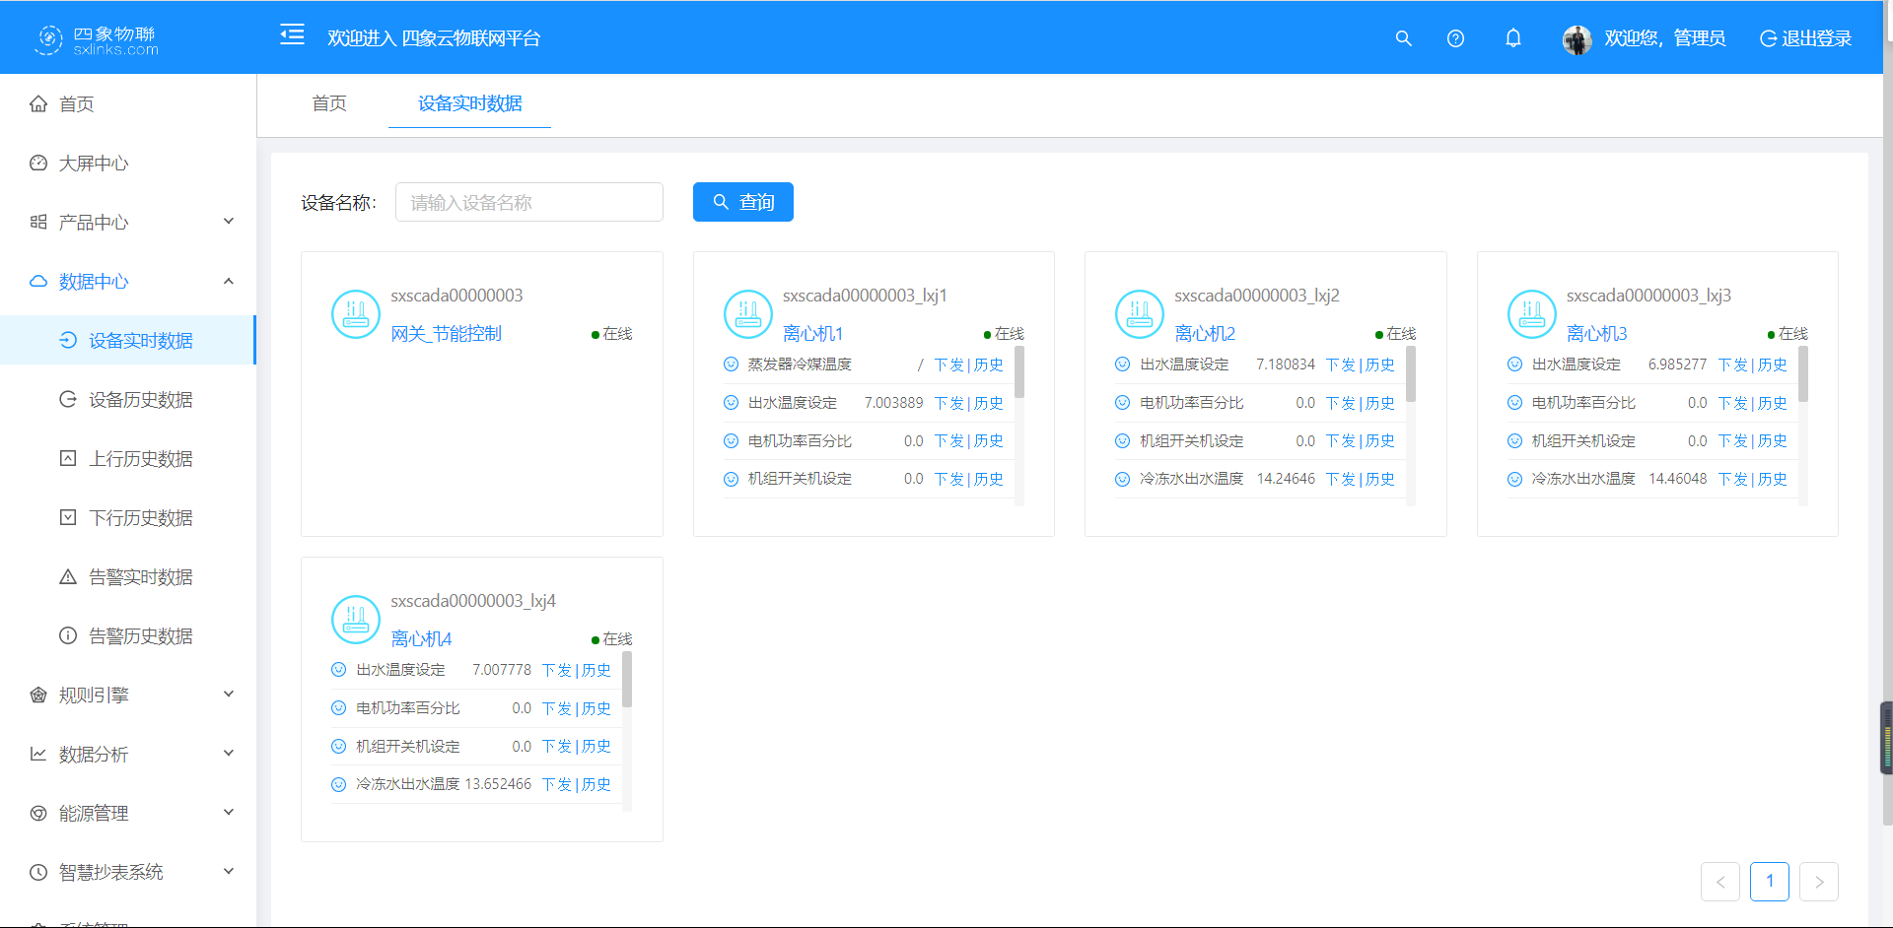Image resolution: width=1893 pixels, height=928 pixels.
Task: Open 设备历史数据 in the sidebar
Action: tap(140, 400)
